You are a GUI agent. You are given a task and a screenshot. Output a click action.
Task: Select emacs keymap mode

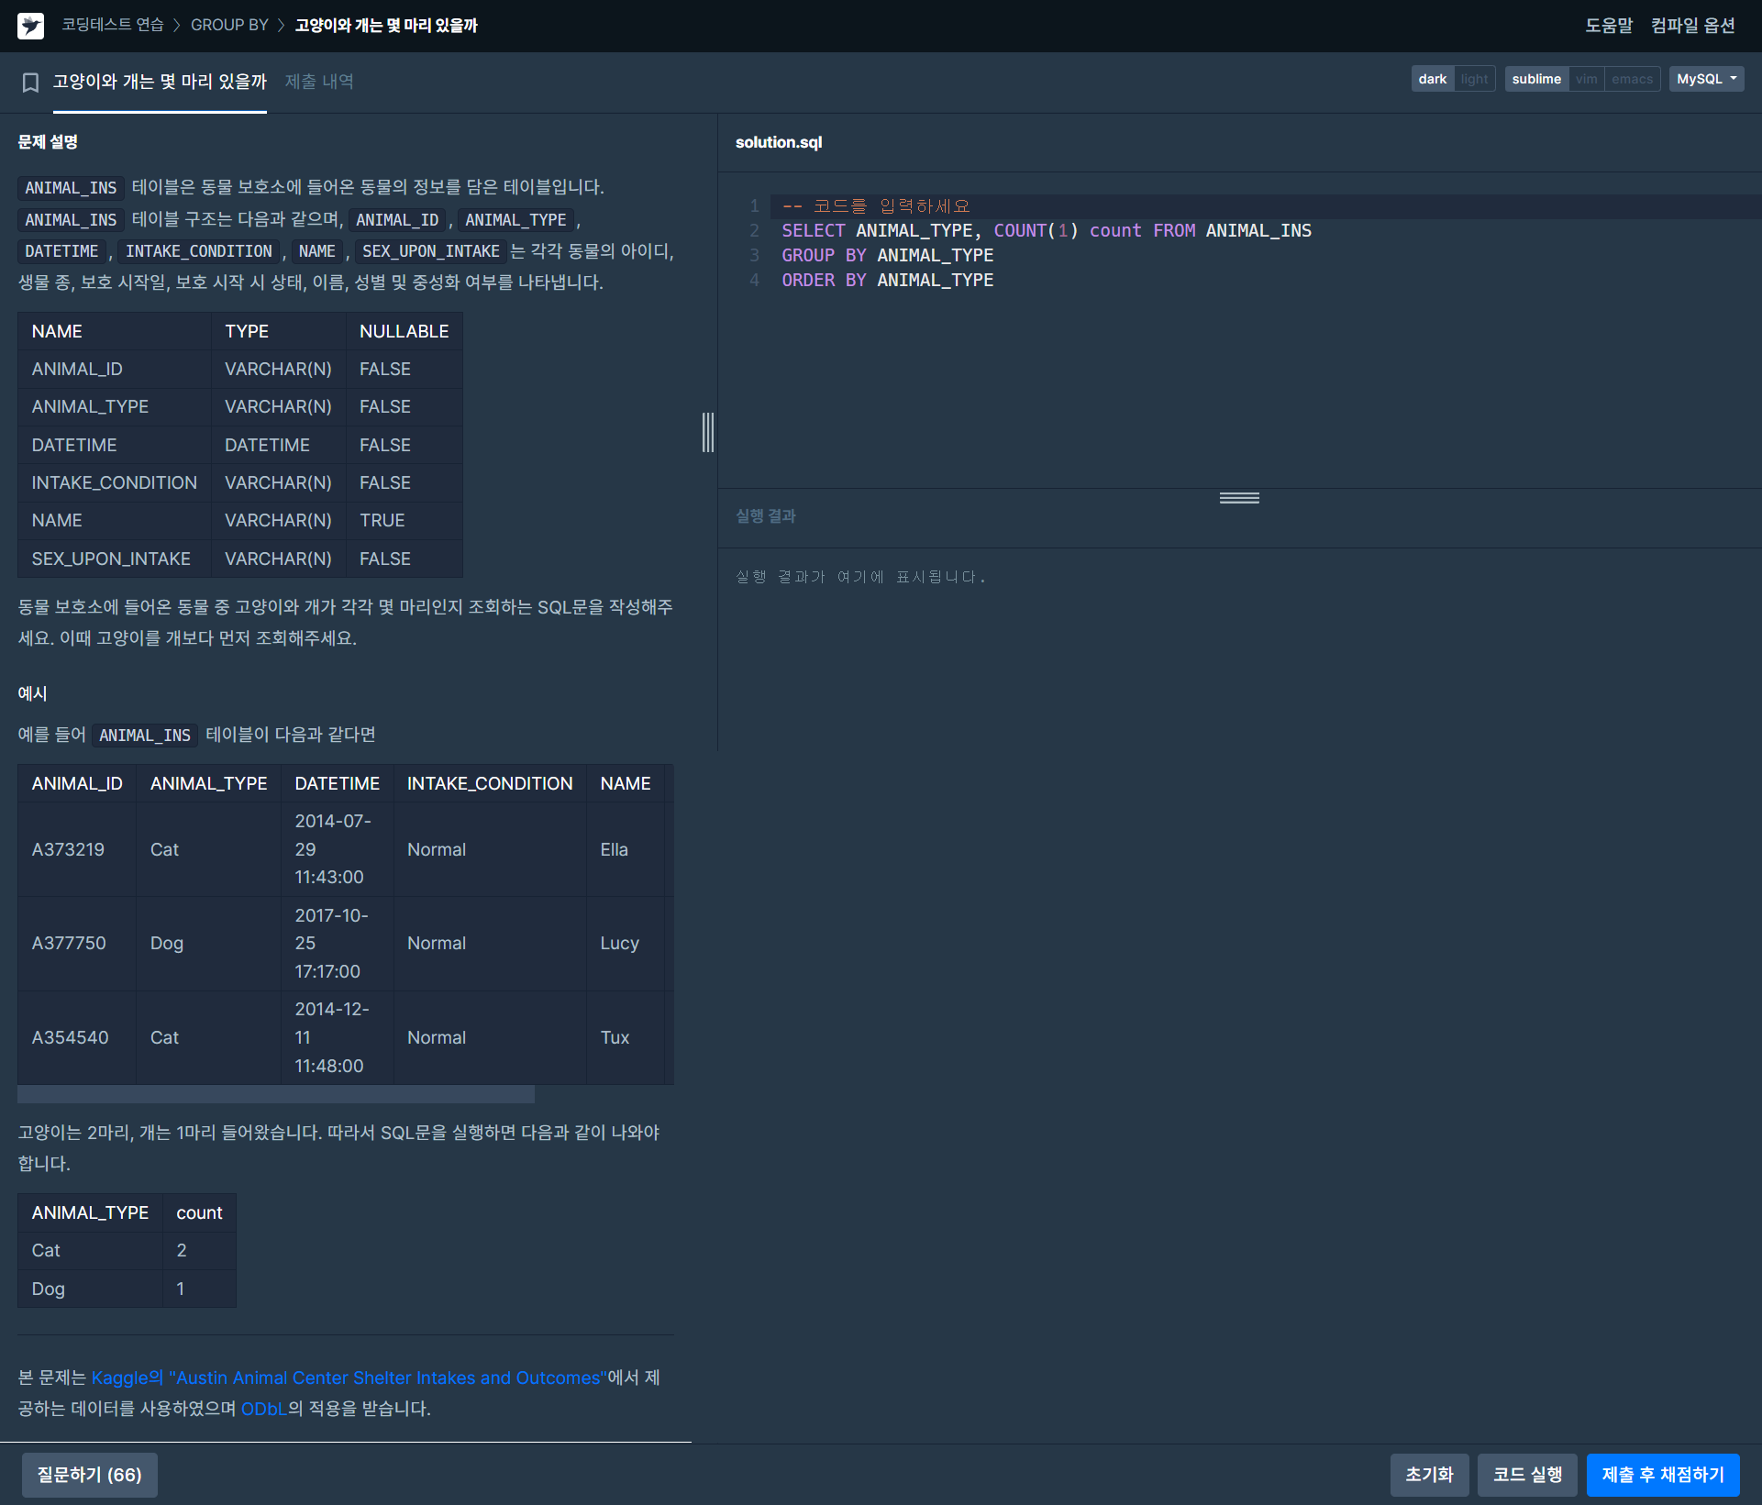[1632, 79]
